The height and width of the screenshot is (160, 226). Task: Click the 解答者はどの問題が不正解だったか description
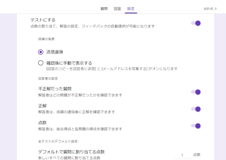[x=80, y=95]
